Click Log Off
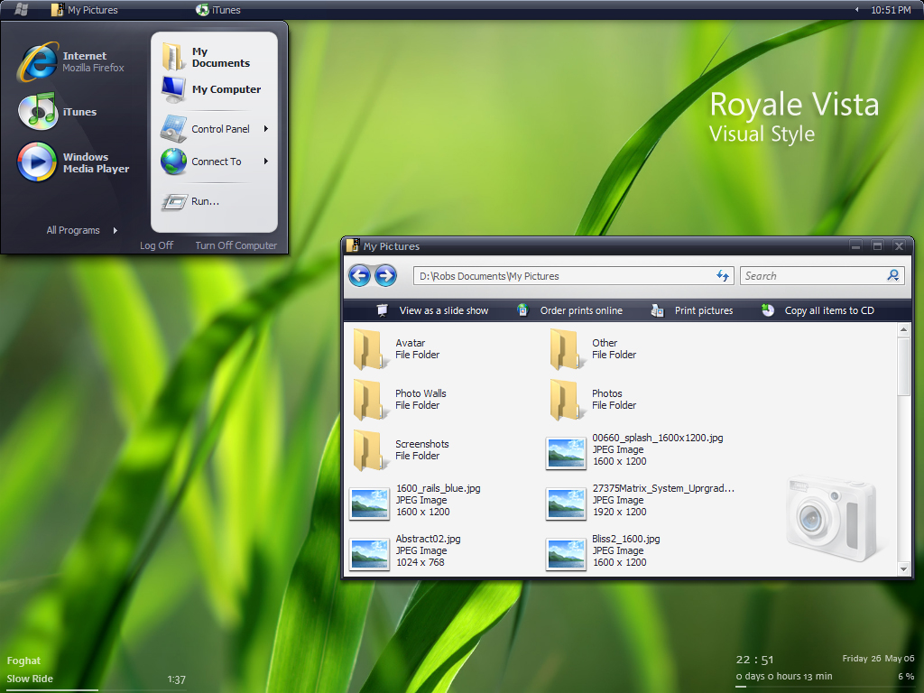Screen dimensions: 924x693 click(x=156, y=245)
